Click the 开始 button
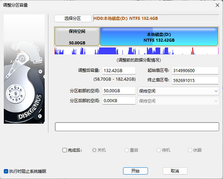The width and height of the screenshot is (223, 179). pyautogui.click(x=136, y=171)
